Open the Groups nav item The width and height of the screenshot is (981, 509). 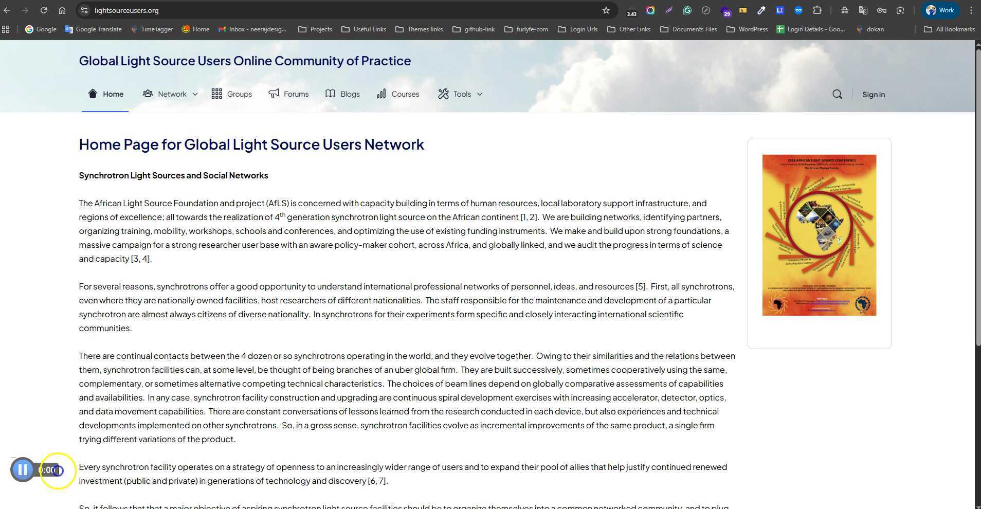[231, 94]
